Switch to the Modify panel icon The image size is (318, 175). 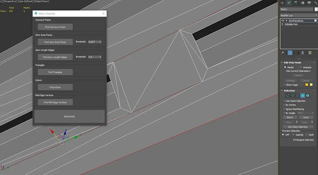[289, 3]
